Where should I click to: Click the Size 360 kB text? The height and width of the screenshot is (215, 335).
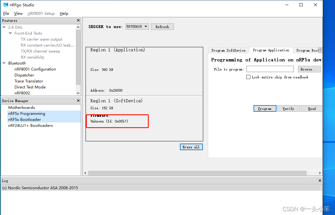[x=102, y=70]
